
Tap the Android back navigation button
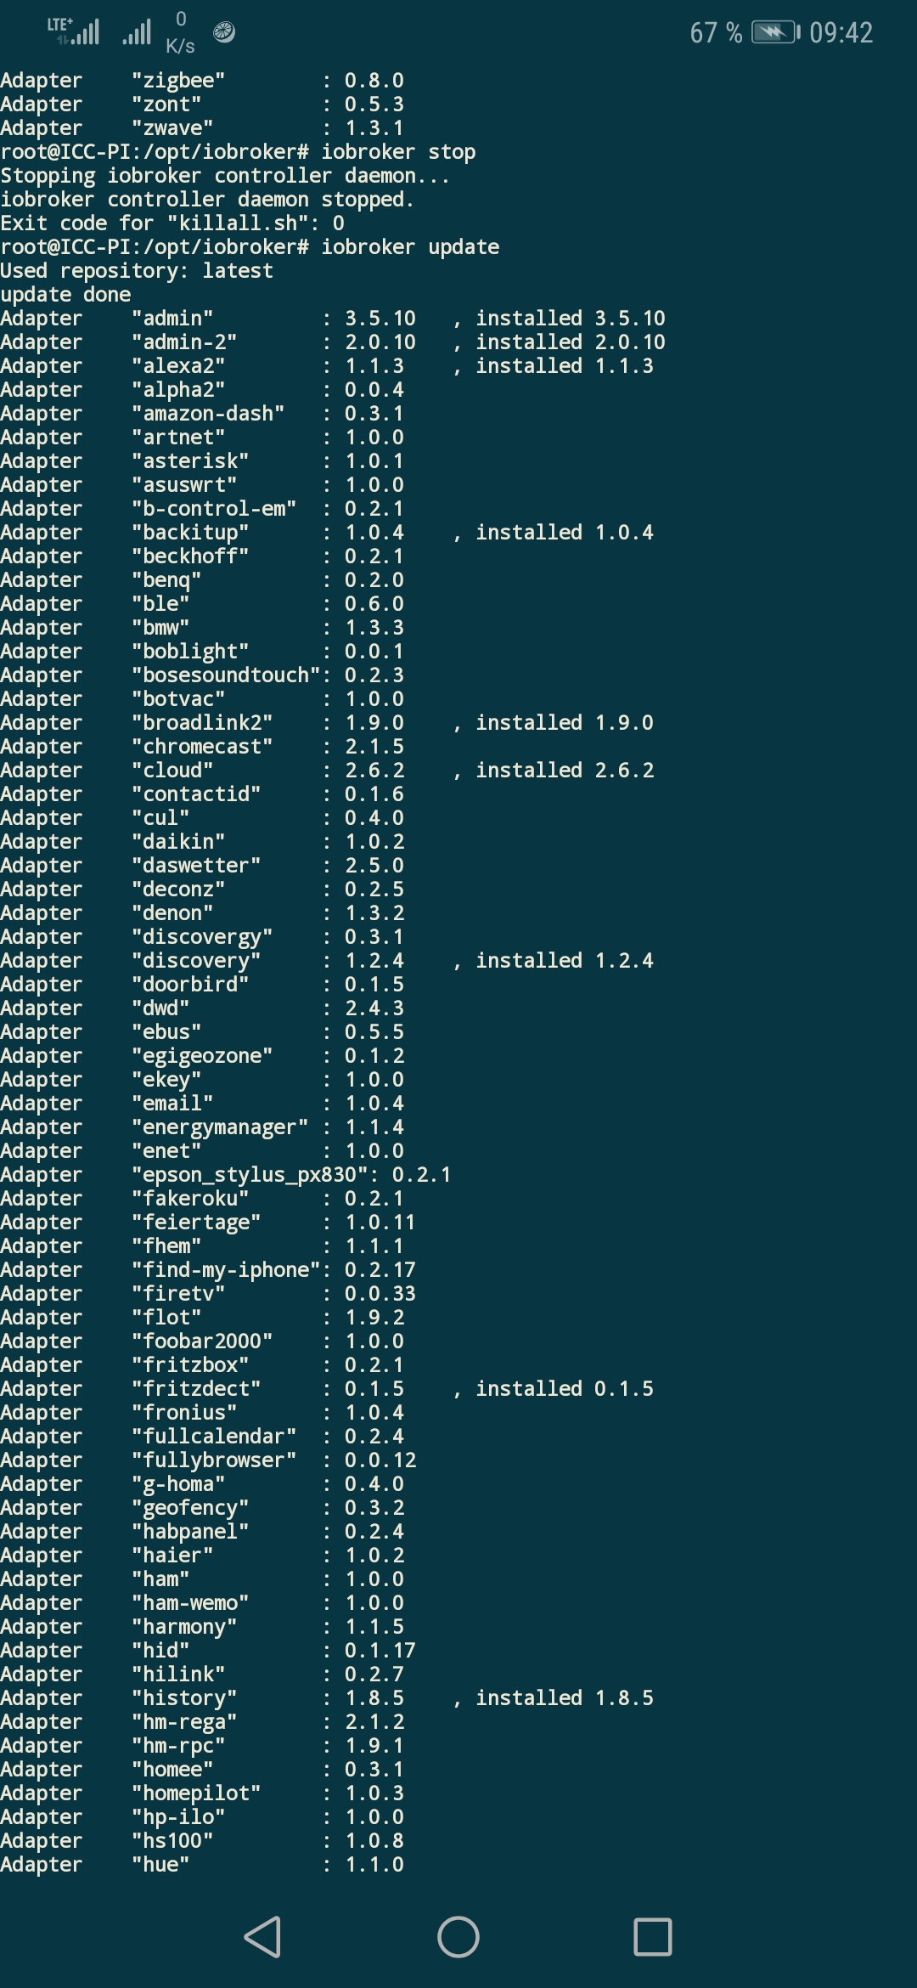[262, 1937]
